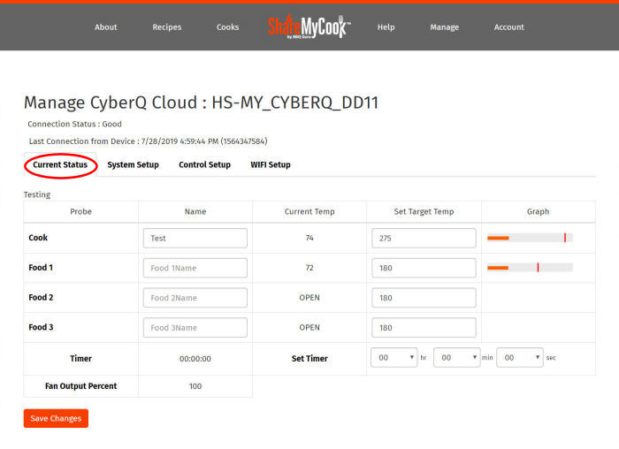Click the Cook current temp value 74
Image resolution: width=619 pixels, height=449 pixels.
(x=309, y=238)
